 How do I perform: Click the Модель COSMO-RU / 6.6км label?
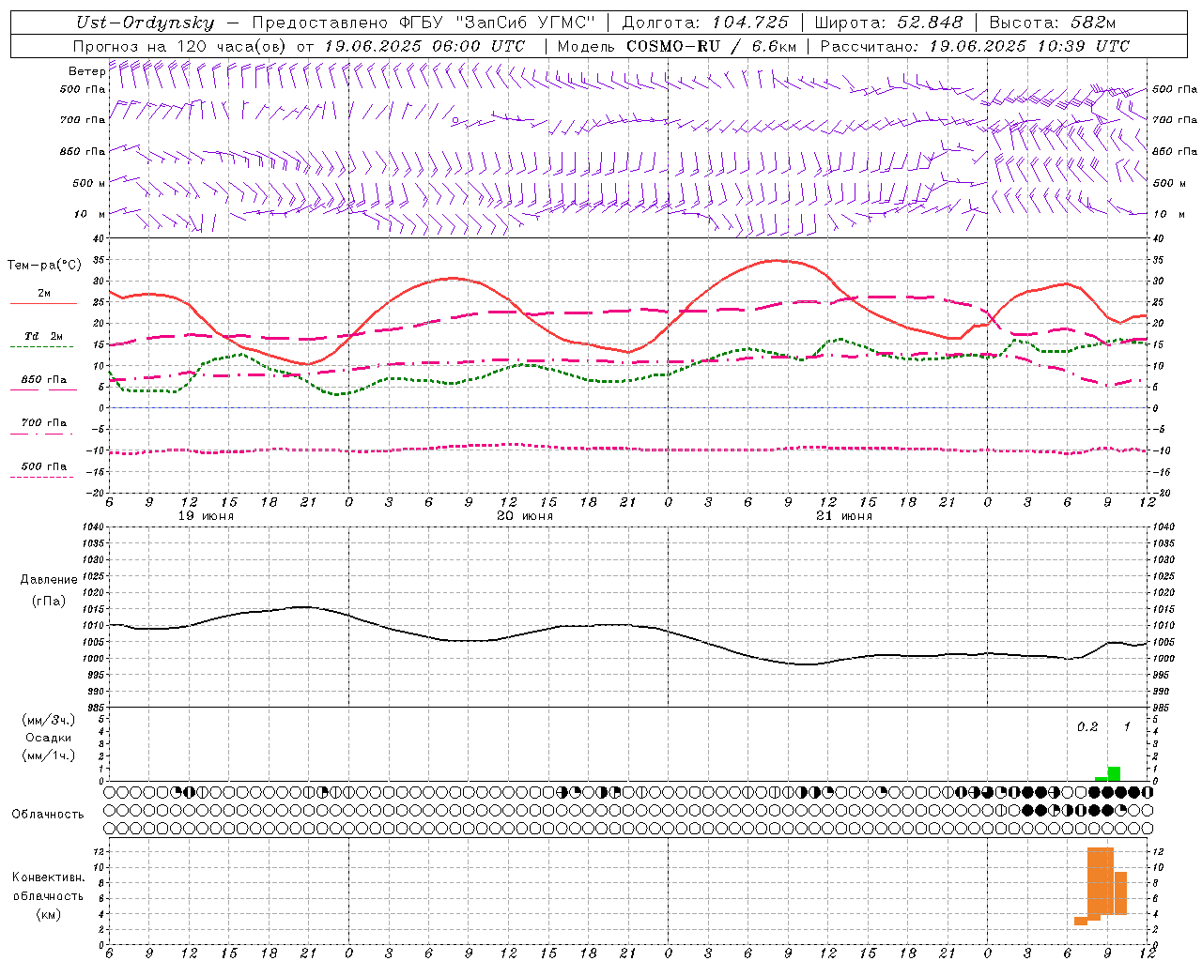pos(676,46)
